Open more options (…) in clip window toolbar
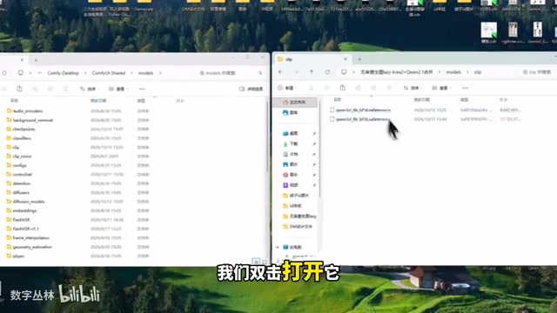Screen dimensions: 557x313 click(465, 88)
